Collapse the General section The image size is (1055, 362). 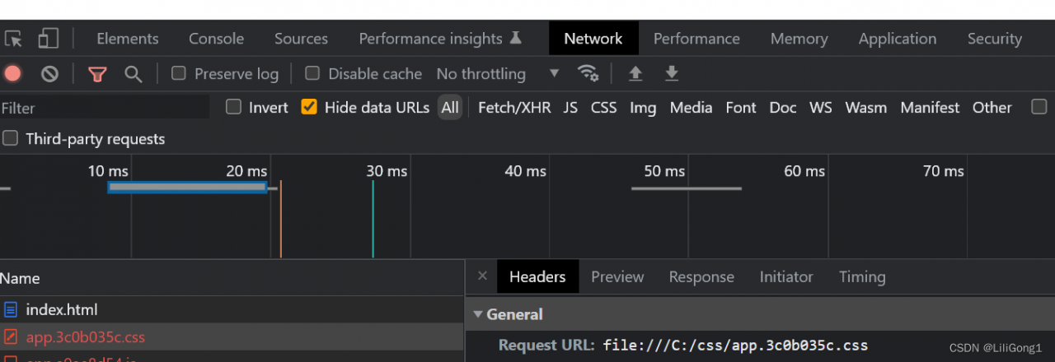478,314
